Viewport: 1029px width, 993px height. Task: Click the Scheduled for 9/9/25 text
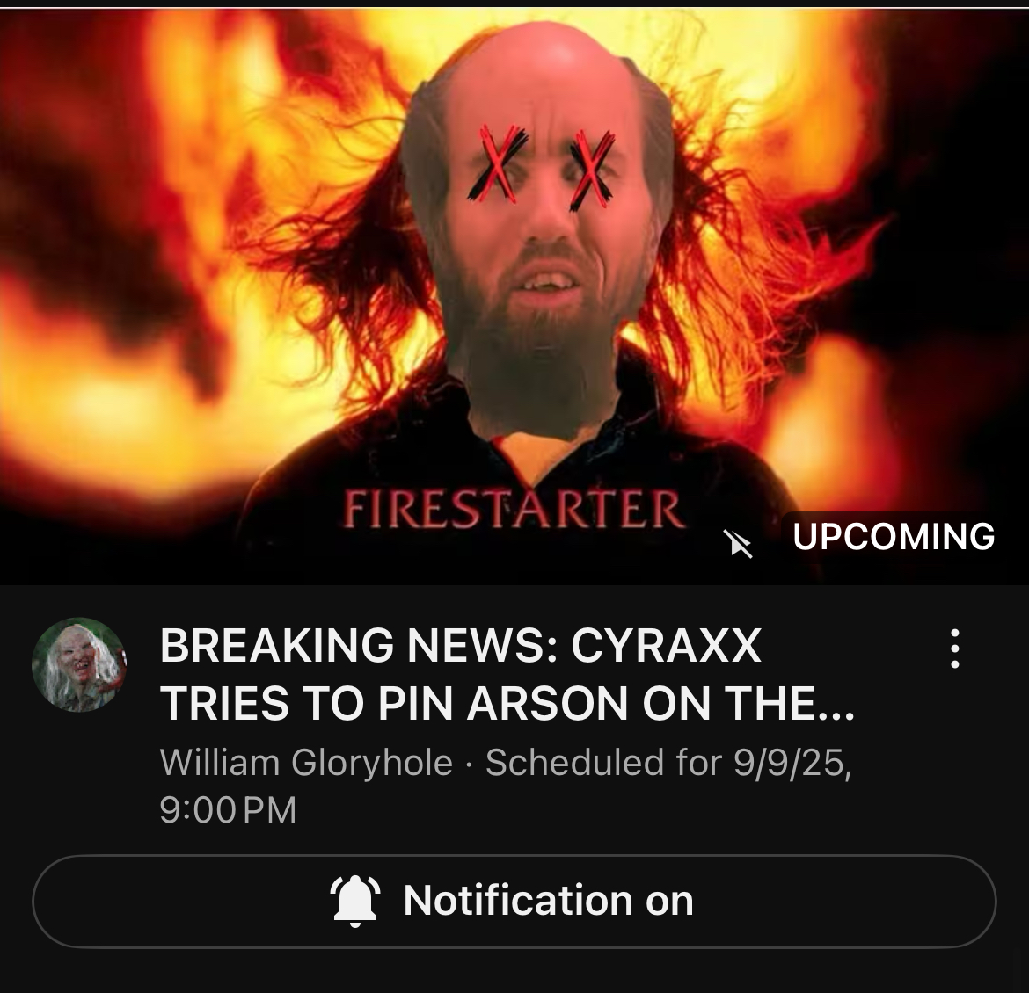pos(668,762)
